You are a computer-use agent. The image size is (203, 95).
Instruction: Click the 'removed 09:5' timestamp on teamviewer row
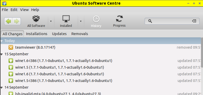[189, 48]
